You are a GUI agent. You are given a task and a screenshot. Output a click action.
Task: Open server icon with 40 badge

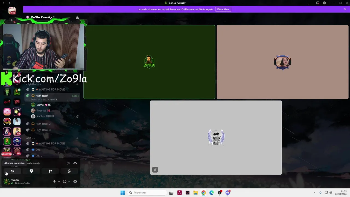[17, 132]
